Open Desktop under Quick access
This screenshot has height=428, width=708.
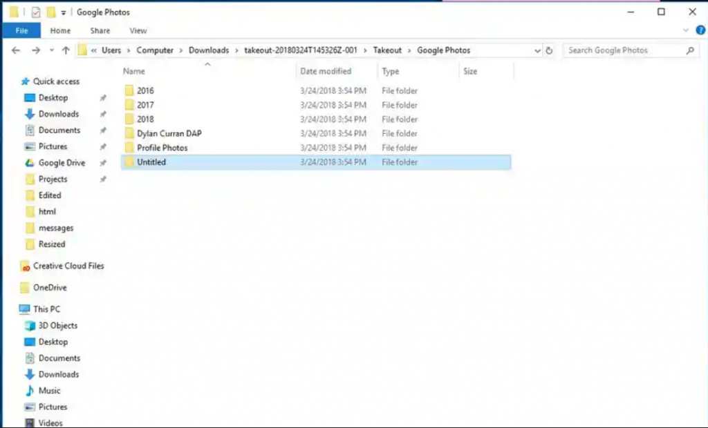click(53, 98)
